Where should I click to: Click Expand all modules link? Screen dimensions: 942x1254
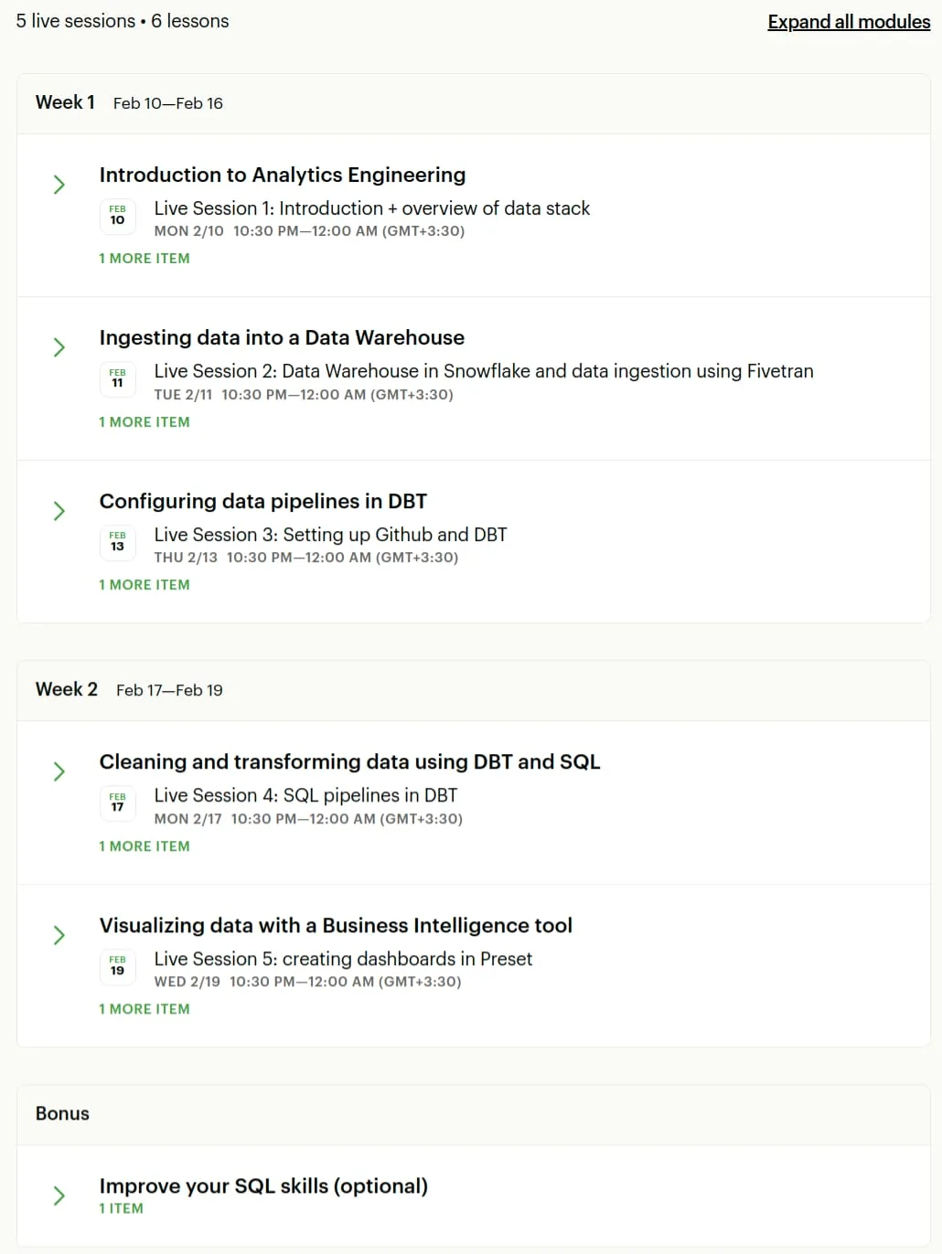(x=849, y=22)
